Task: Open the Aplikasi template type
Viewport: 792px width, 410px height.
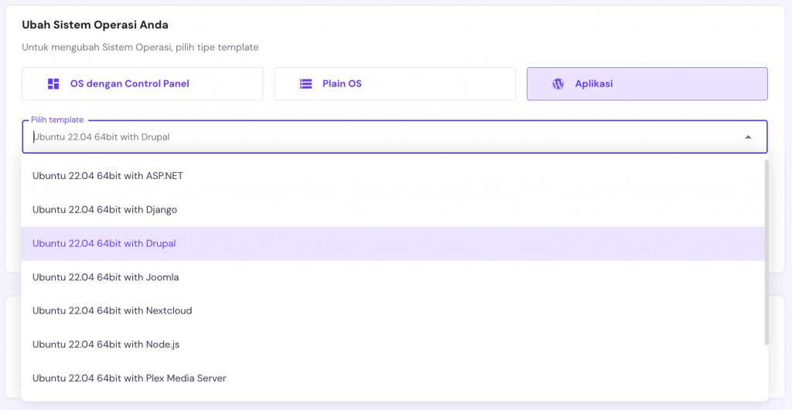Action: coord(647,83)
